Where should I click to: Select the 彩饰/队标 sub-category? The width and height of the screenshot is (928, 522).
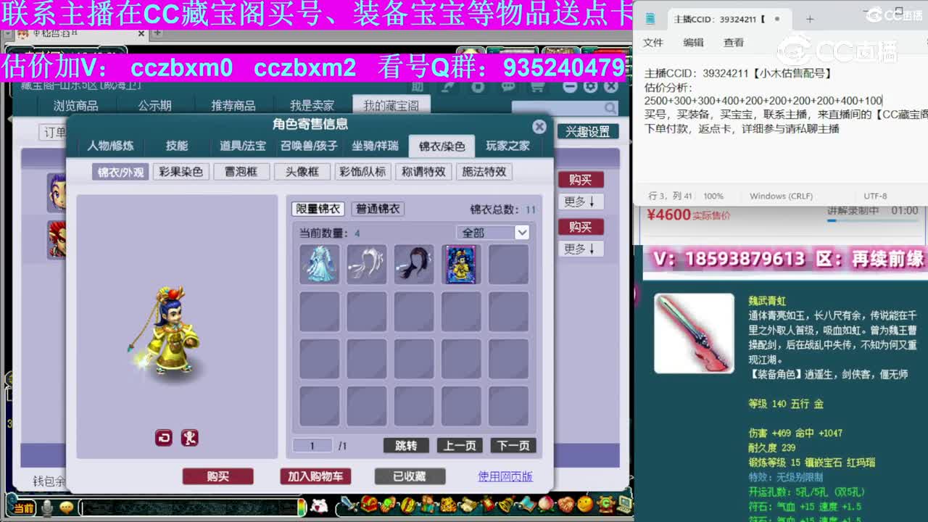click(362, 172)
